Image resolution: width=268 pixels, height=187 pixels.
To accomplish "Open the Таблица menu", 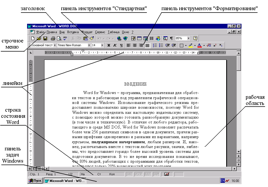I will pyautogui.click(x=113, y=32).
